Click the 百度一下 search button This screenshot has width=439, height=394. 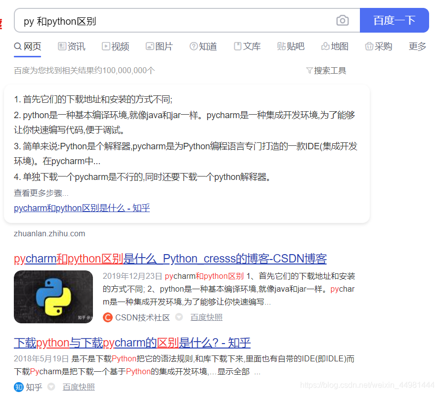394,20
